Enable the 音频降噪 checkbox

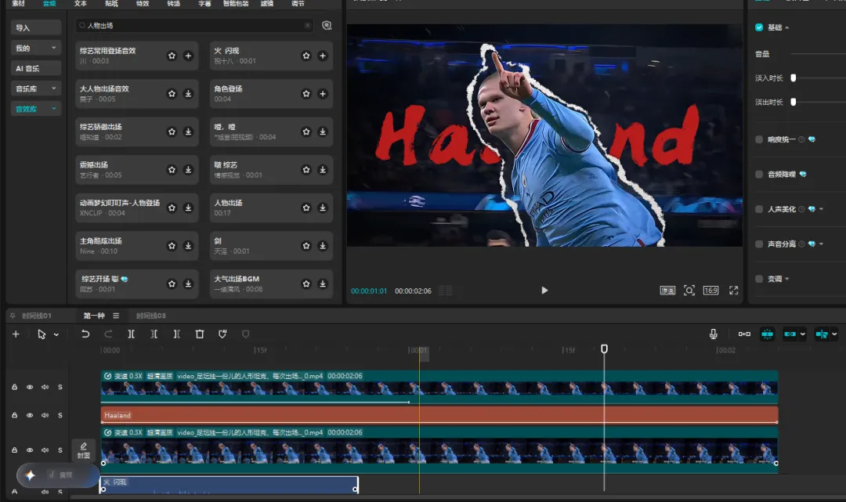pos(759,174)
